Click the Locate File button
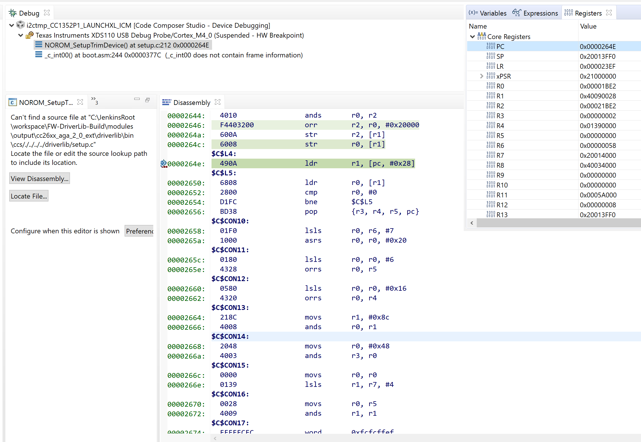 (29, 196)
